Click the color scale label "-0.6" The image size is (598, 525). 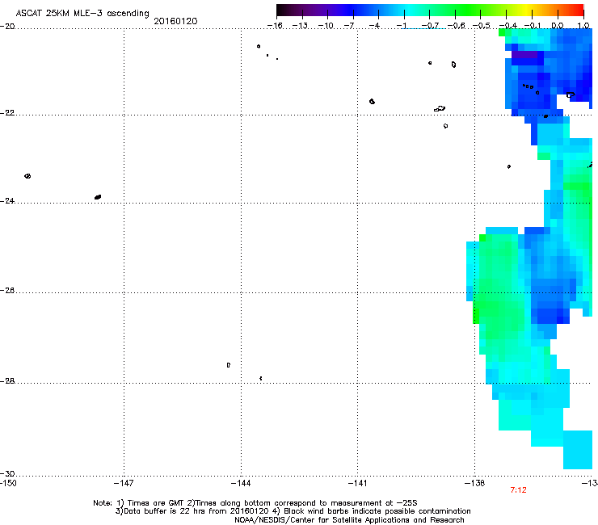click(456, 26)
